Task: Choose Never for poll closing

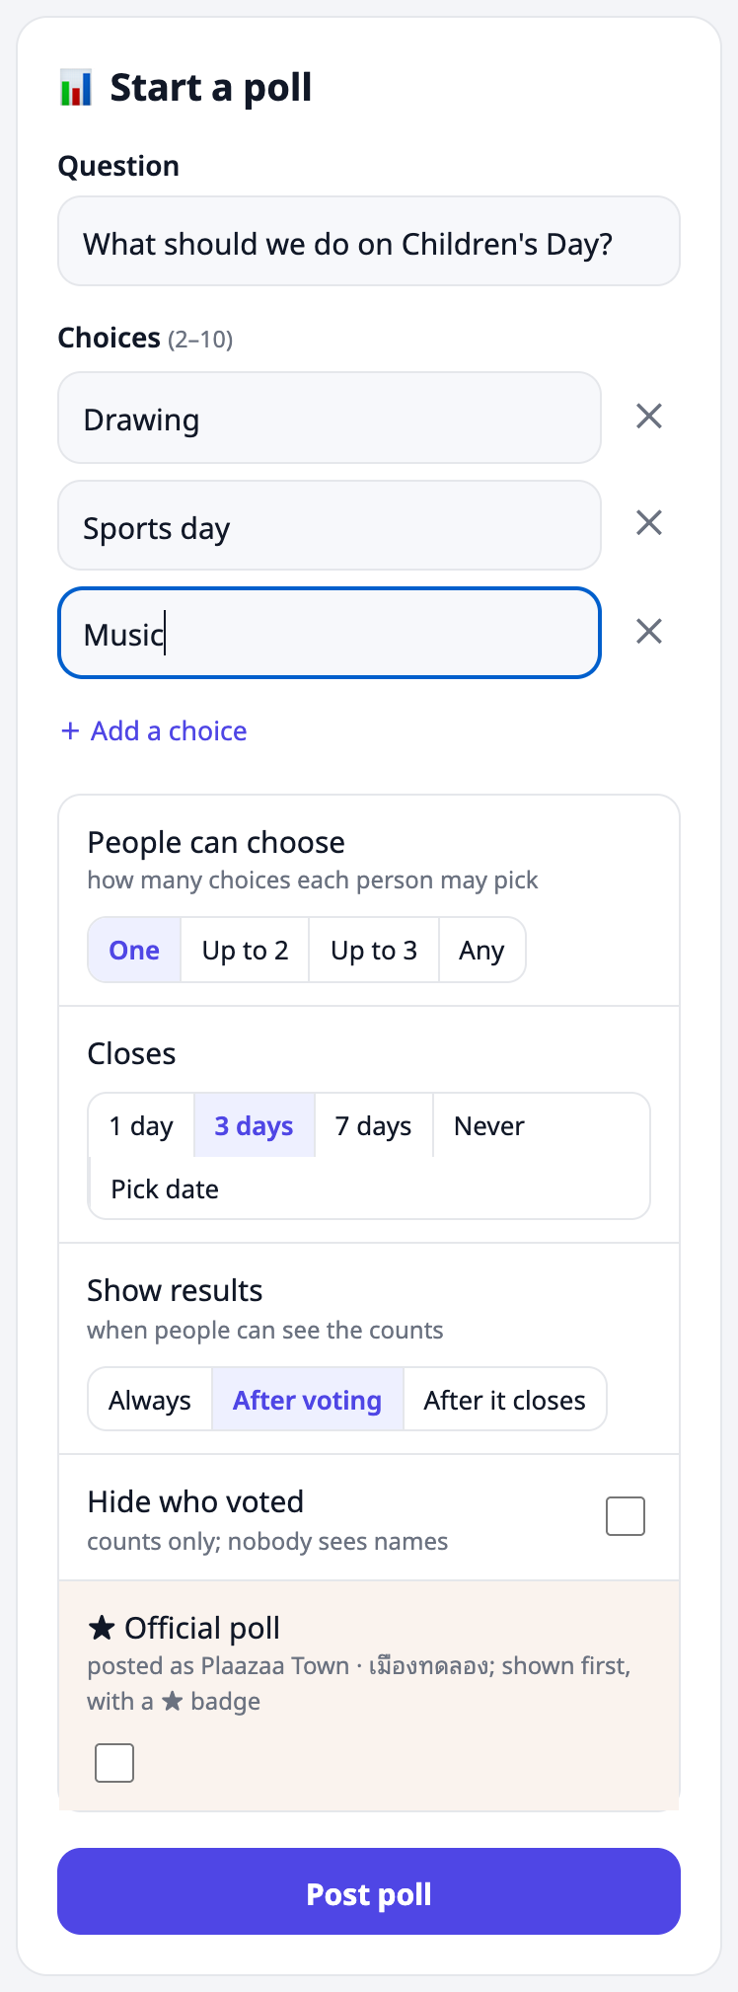Action: tap(489, 1125)
